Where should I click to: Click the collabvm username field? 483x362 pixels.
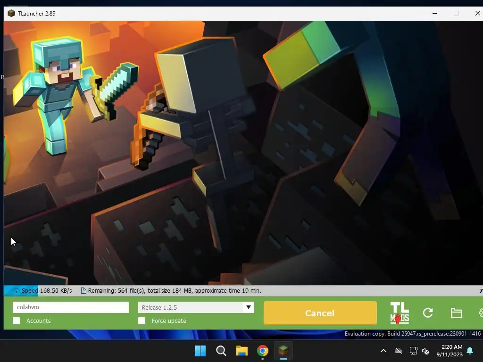click(x=71, y=307)
